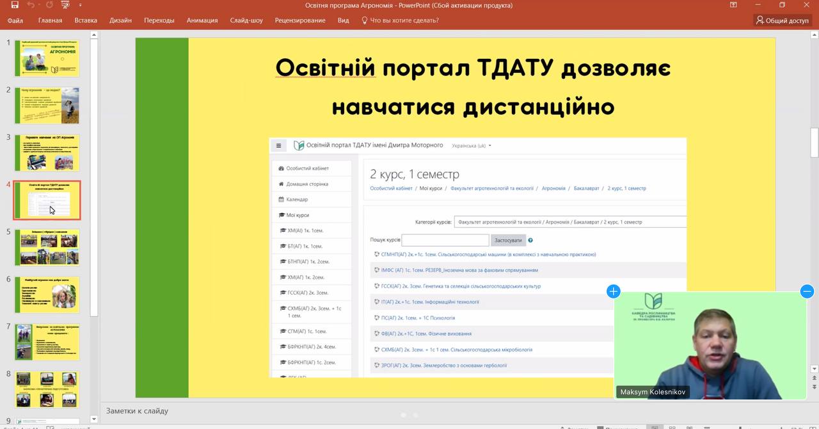
Task: Select slide 5 thumbnail
Action: [x=47, y=247]
